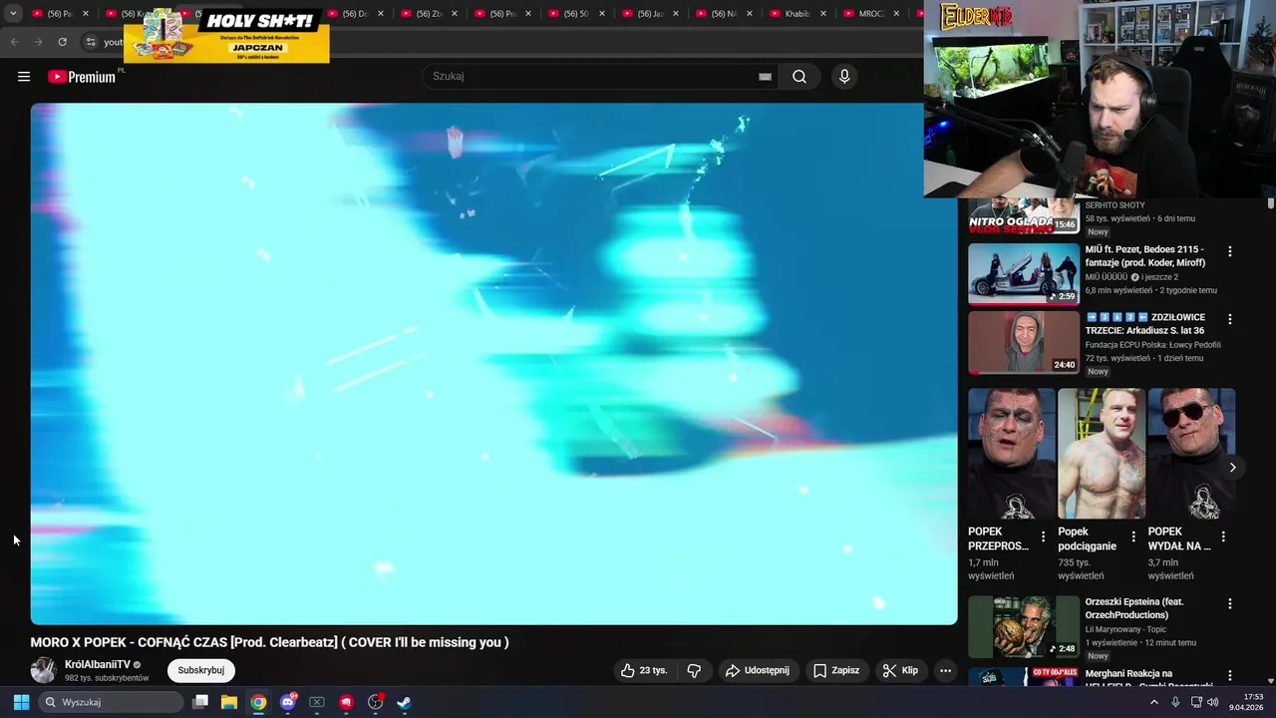
Task: Toggle volume in system tray
Action: [x=1212, y=702]
